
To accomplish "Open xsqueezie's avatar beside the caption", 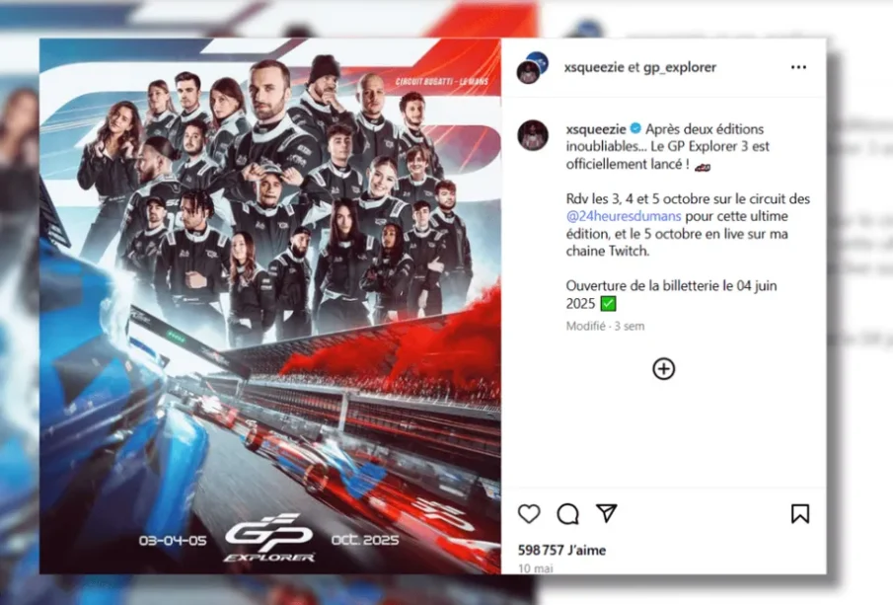I will pos(533,135).
